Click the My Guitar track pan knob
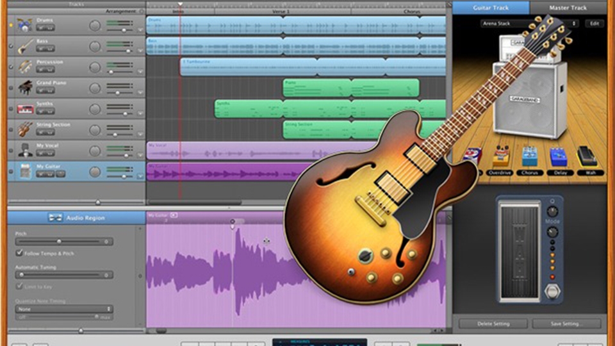 [95, 172]
